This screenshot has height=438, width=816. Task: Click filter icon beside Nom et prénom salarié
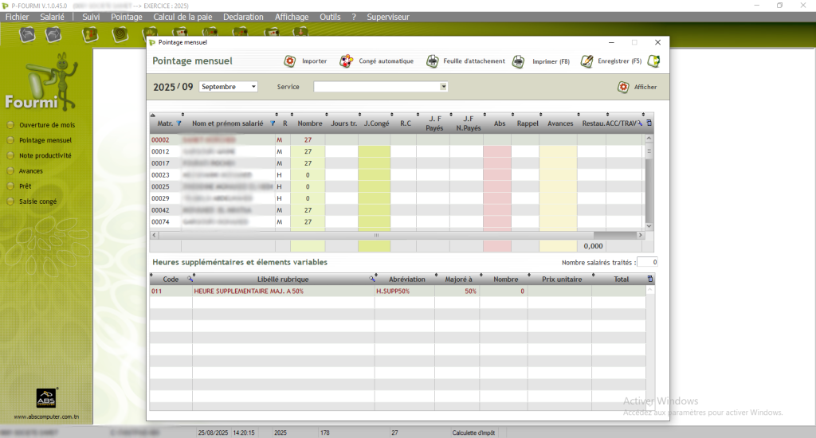click(x=273, y=124)
